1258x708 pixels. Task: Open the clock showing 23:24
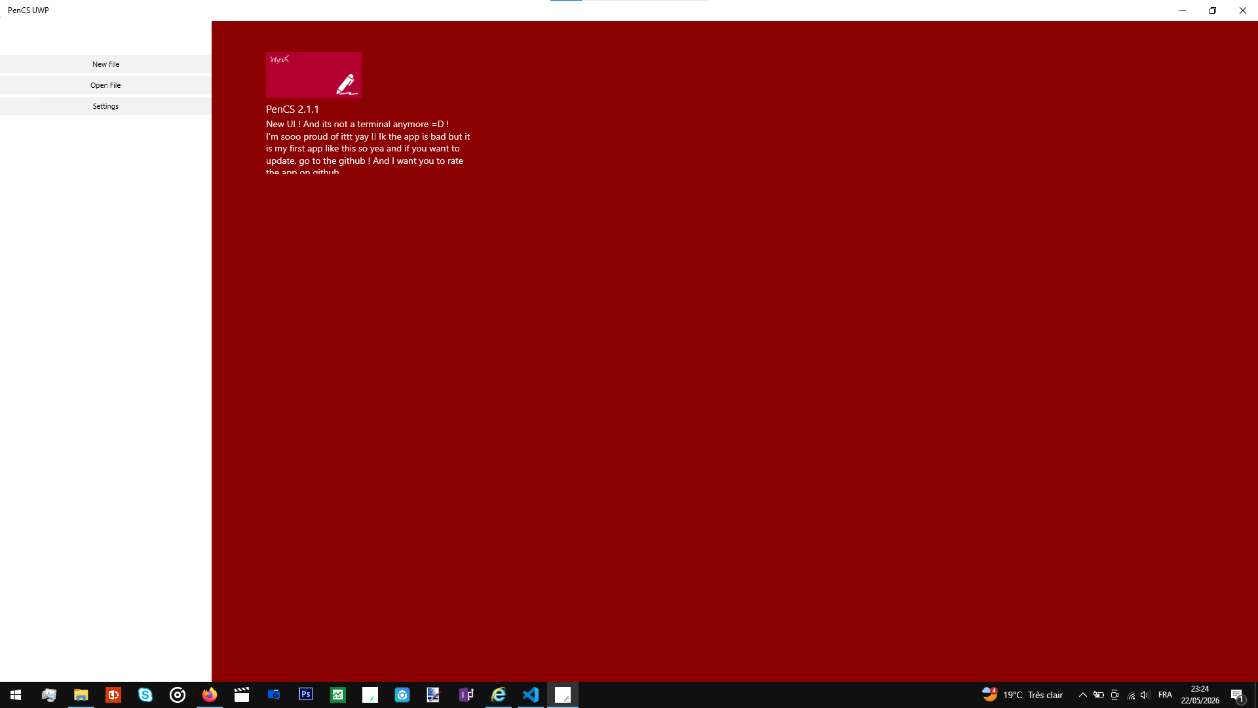(x=1200, y=695)
